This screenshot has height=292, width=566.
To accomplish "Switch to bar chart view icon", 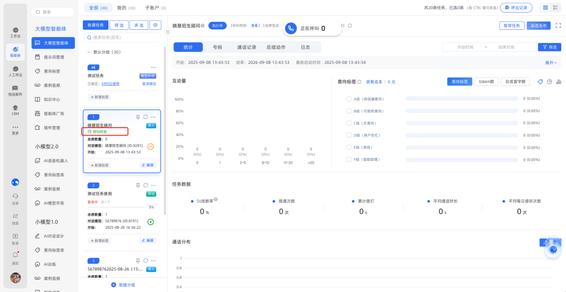I will (558, 82).
